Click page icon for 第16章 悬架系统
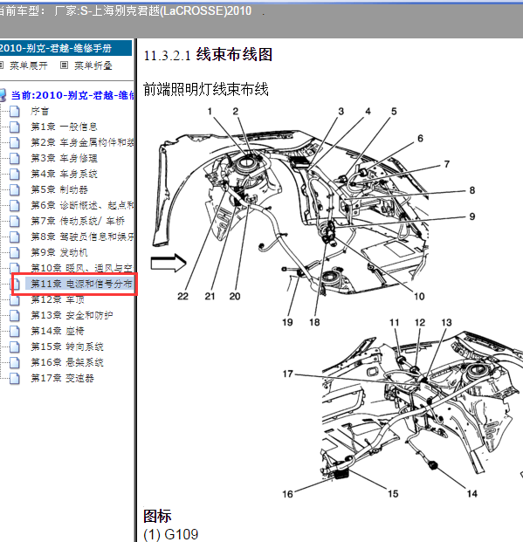Image resolution: width=523 pixels, height=542 pixels. tap(15, 362)
